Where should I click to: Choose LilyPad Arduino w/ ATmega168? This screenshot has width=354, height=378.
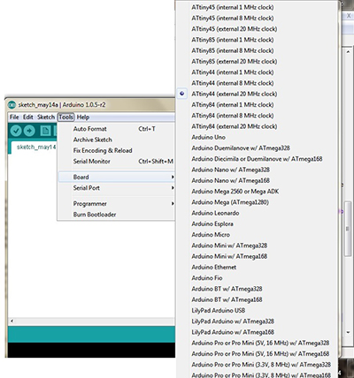(x=233, y=332)
